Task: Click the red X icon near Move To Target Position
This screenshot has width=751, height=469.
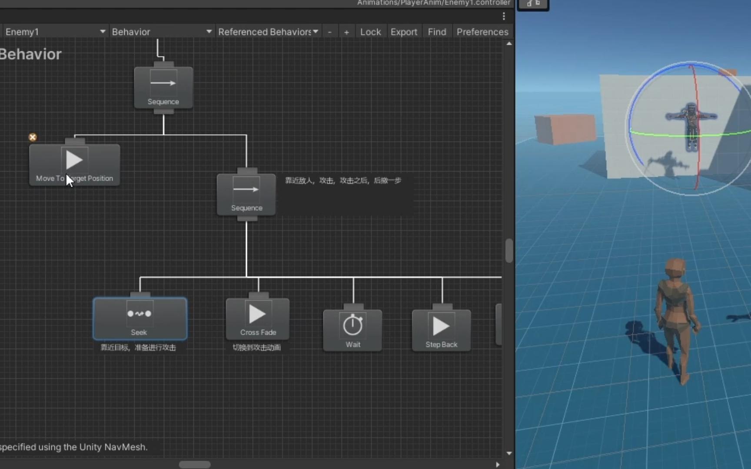Action: pyautogui.click(x=33, y=137)
